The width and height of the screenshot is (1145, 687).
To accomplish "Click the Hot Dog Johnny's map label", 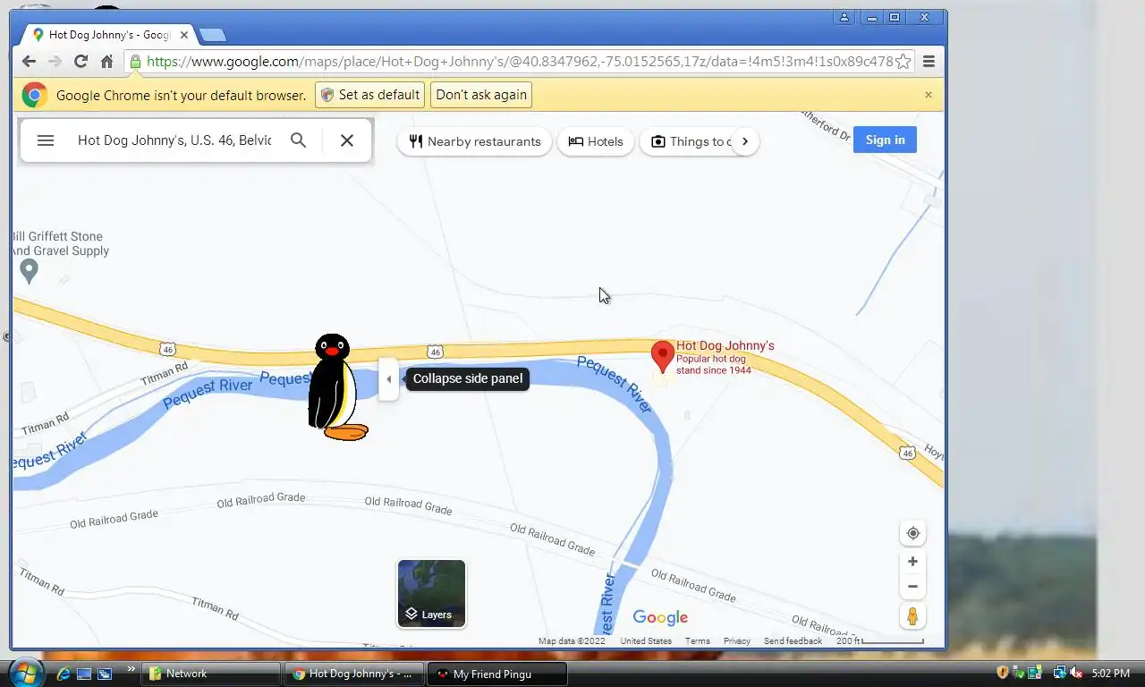I will 725,346.
